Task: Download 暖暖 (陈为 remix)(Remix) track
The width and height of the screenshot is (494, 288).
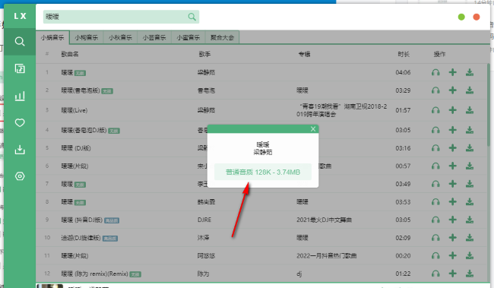Action: (x=470, y=274)
